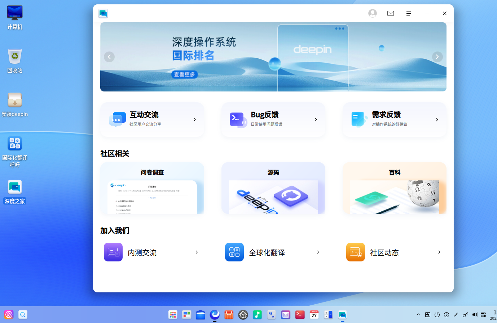Open the calculator in the dock

[x=328, y=315]
